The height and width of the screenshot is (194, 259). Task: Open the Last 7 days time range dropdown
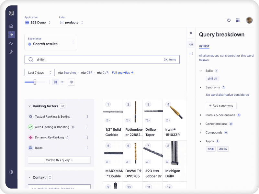pyautogui.click(x=39, y=72)
